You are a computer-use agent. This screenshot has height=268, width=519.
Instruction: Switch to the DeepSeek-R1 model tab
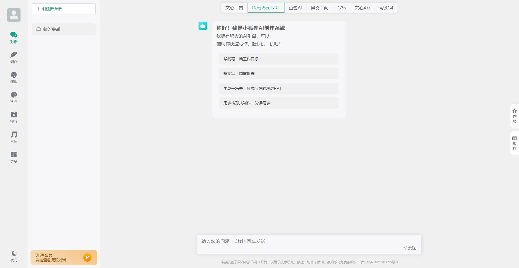(266, 8)
